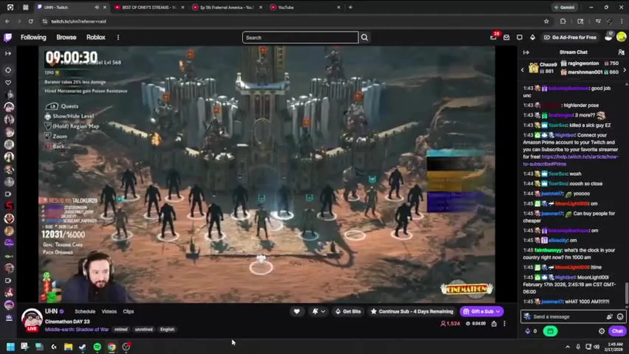
Task: Open stream more options (three dots)
Action: click(x=504, y=324)
